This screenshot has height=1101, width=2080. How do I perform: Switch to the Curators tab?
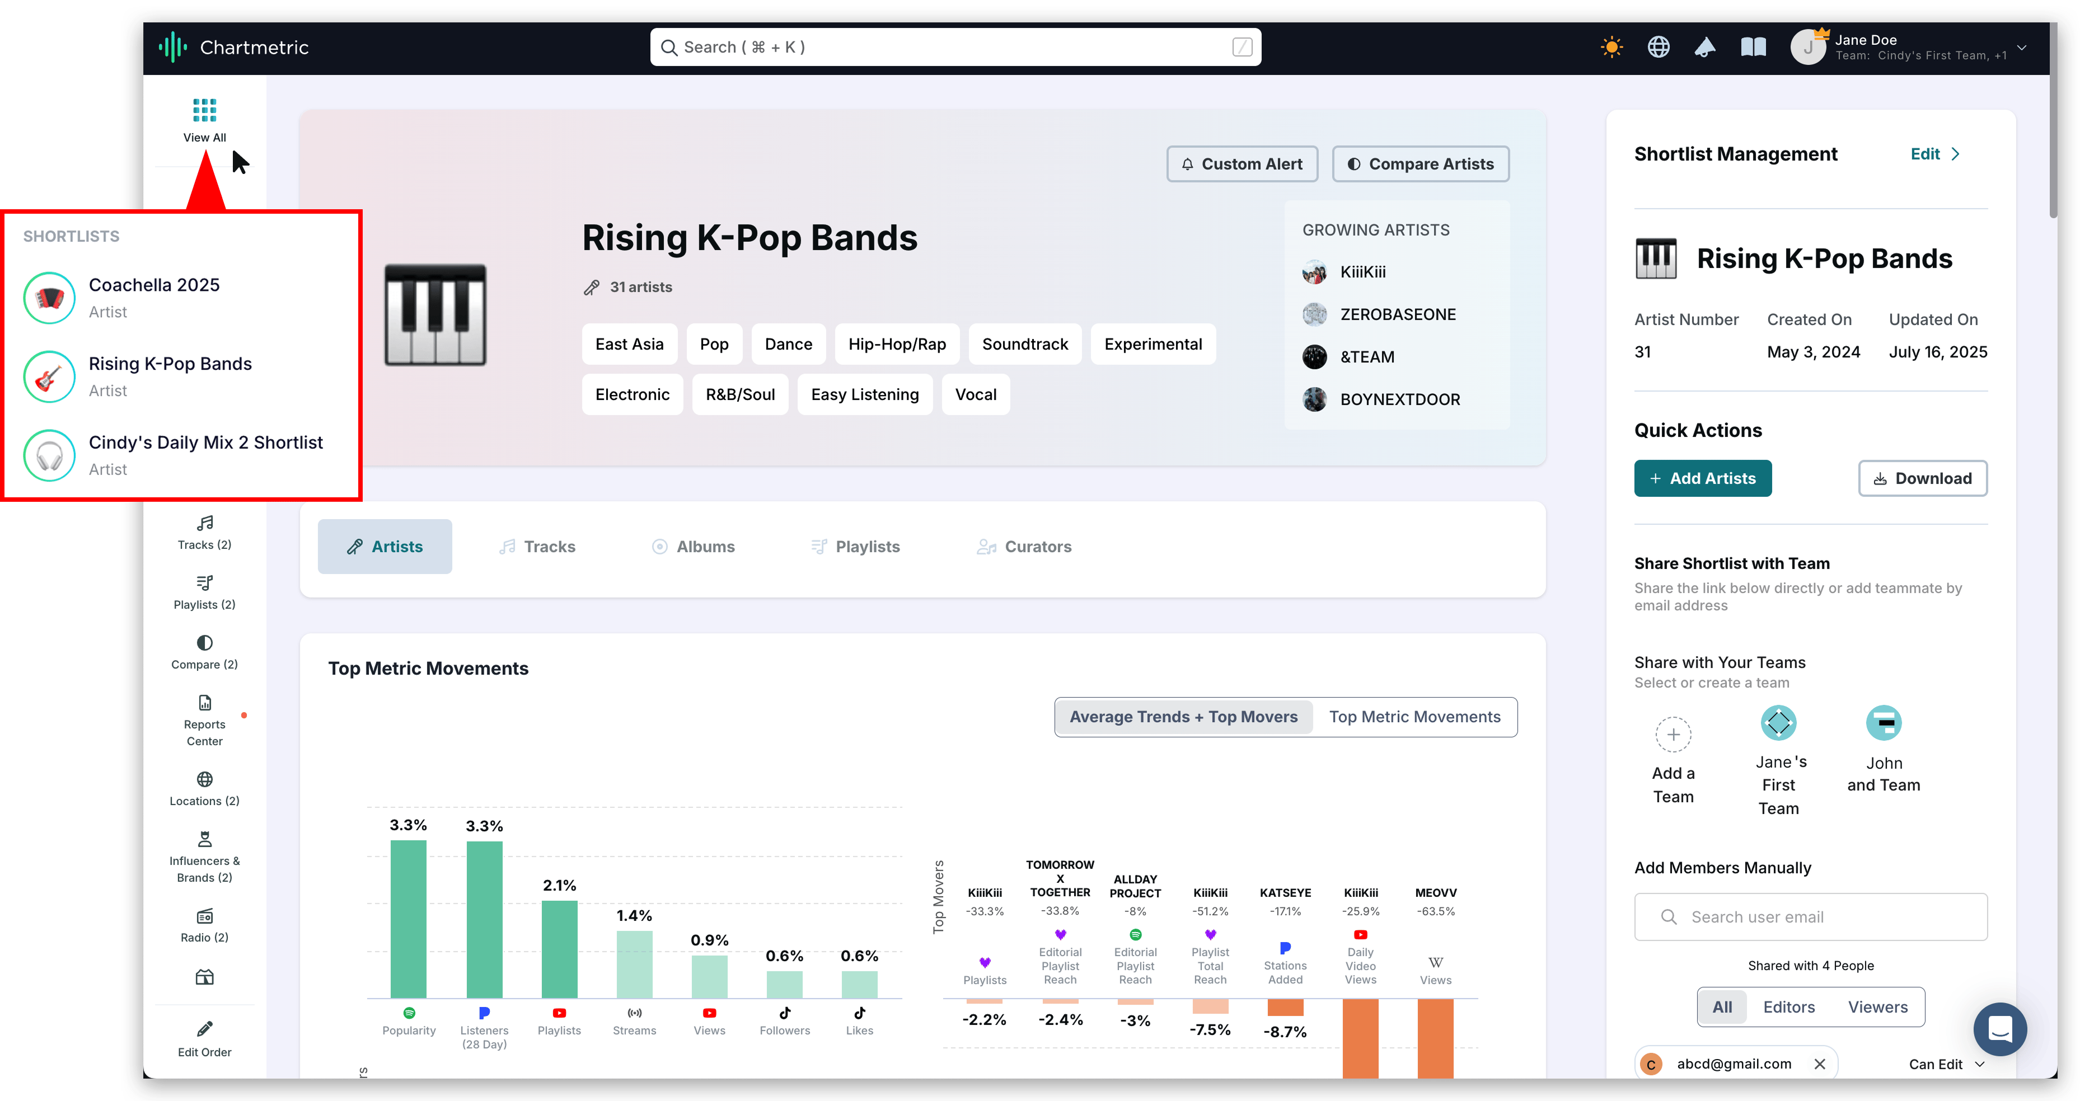tap(1024, 547)
